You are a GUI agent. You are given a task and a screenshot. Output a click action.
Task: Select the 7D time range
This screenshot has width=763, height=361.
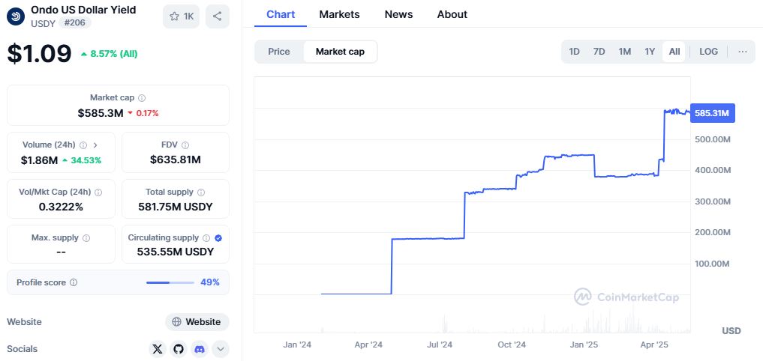coord(599,52)
